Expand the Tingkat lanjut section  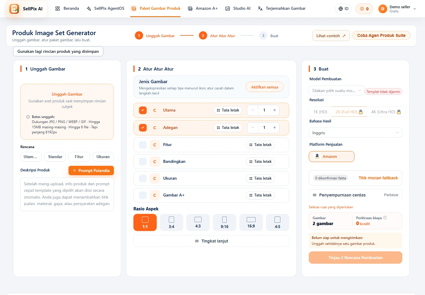pos(211,241)
